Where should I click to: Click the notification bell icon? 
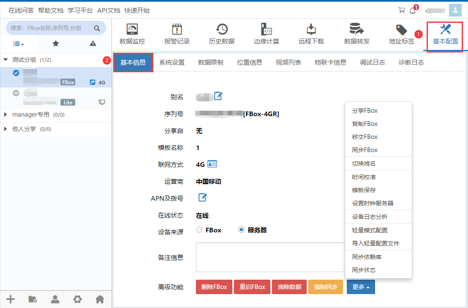pyautogui.click(x=413, y=11)
